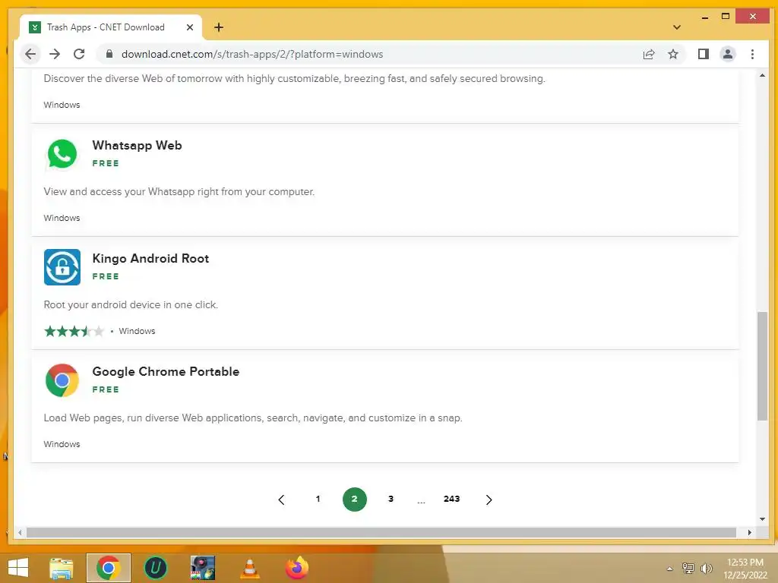Click the Kingo Android Root star rating
Image resolution: width=778 pixels, height=583 pixels.
(74, 331)
